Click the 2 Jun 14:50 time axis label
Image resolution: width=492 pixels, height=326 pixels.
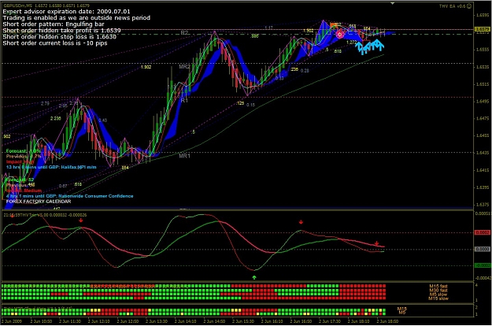click(214, 321)
